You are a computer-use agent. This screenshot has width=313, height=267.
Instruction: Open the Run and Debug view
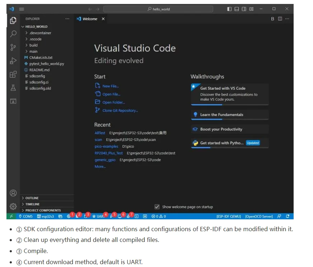click(x=13, y=61)
